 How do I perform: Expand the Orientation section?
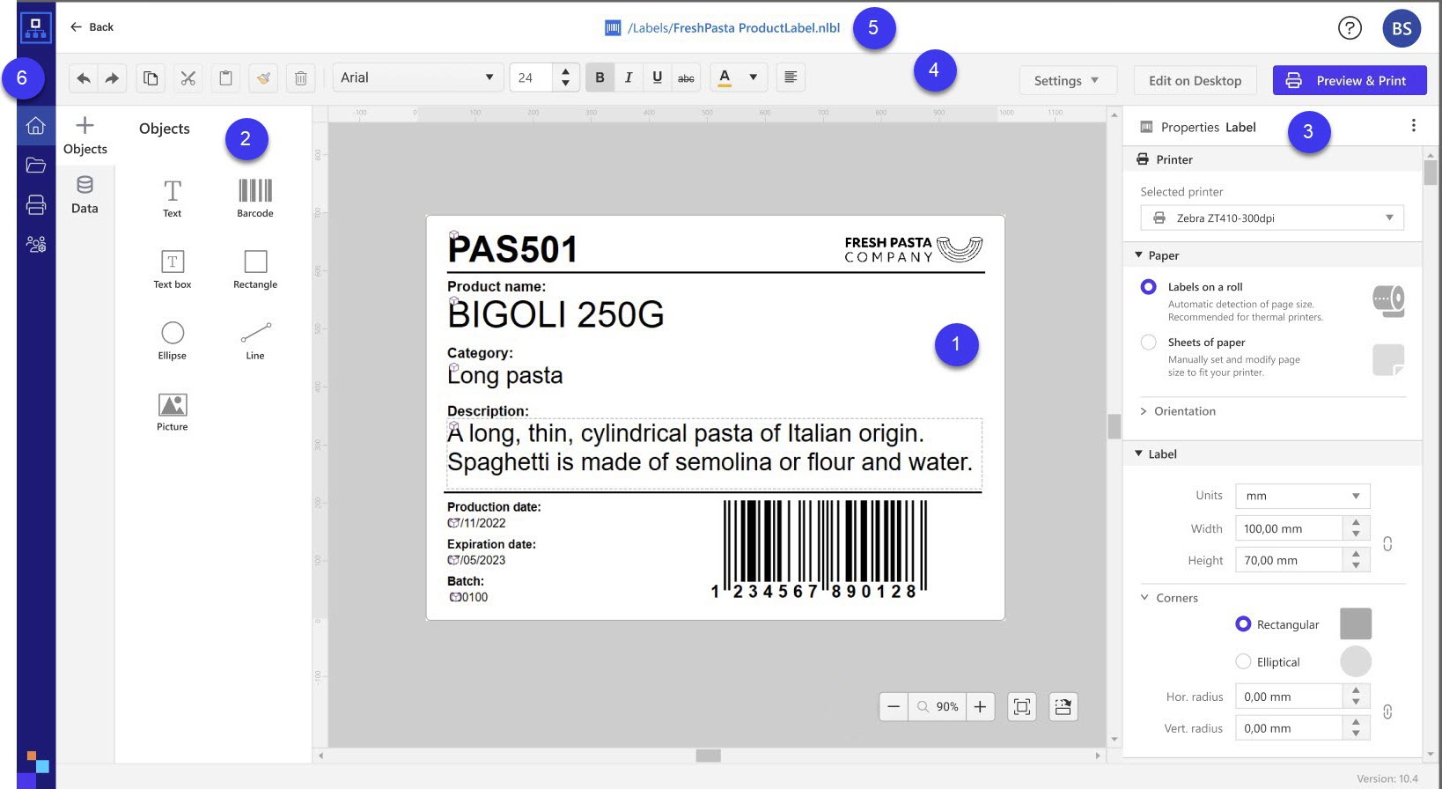(1144, 411)
